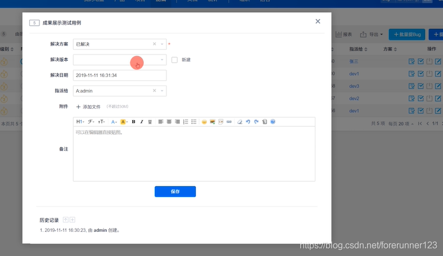
Task: Toggle italic formatting in the remark editor
Action: (x=142, y=122)
